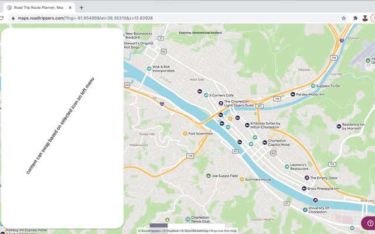Select the Charleston Capitol Hotel pin
This screenshot has width=375, height=234.
coord(264,141)
